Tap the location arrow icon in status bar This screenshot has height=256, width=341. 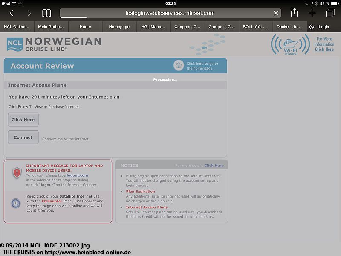312,3
